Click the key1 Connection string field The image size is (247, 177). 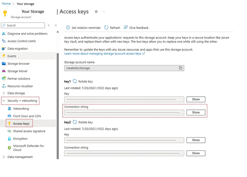(x=124, y=113)
